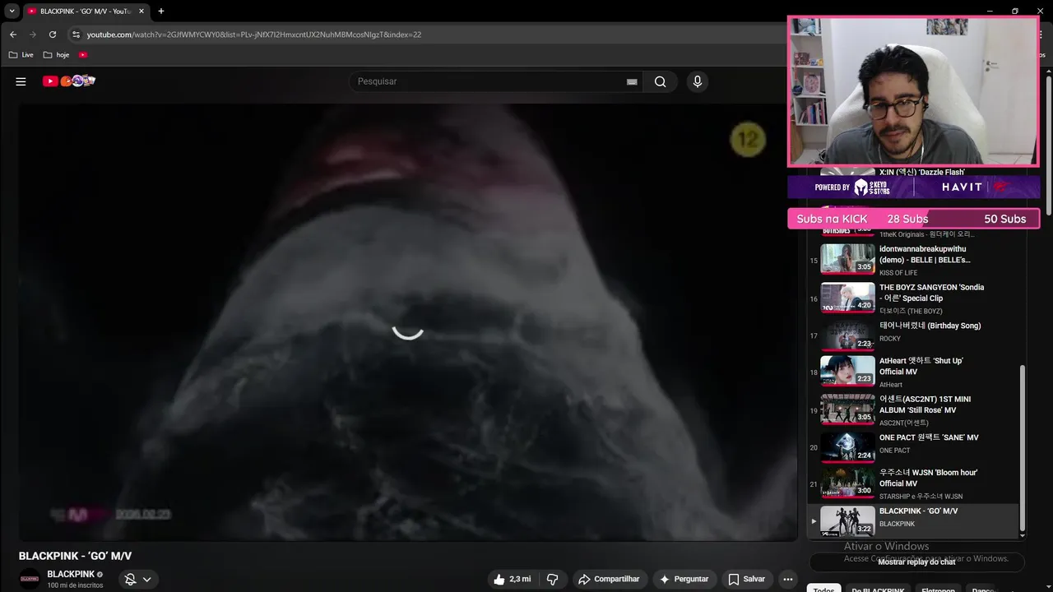The width and height of the screenshot is (1053, 592).
Task: Open the YouTube hamburger guide menu
Action: [x=21, y=81]
